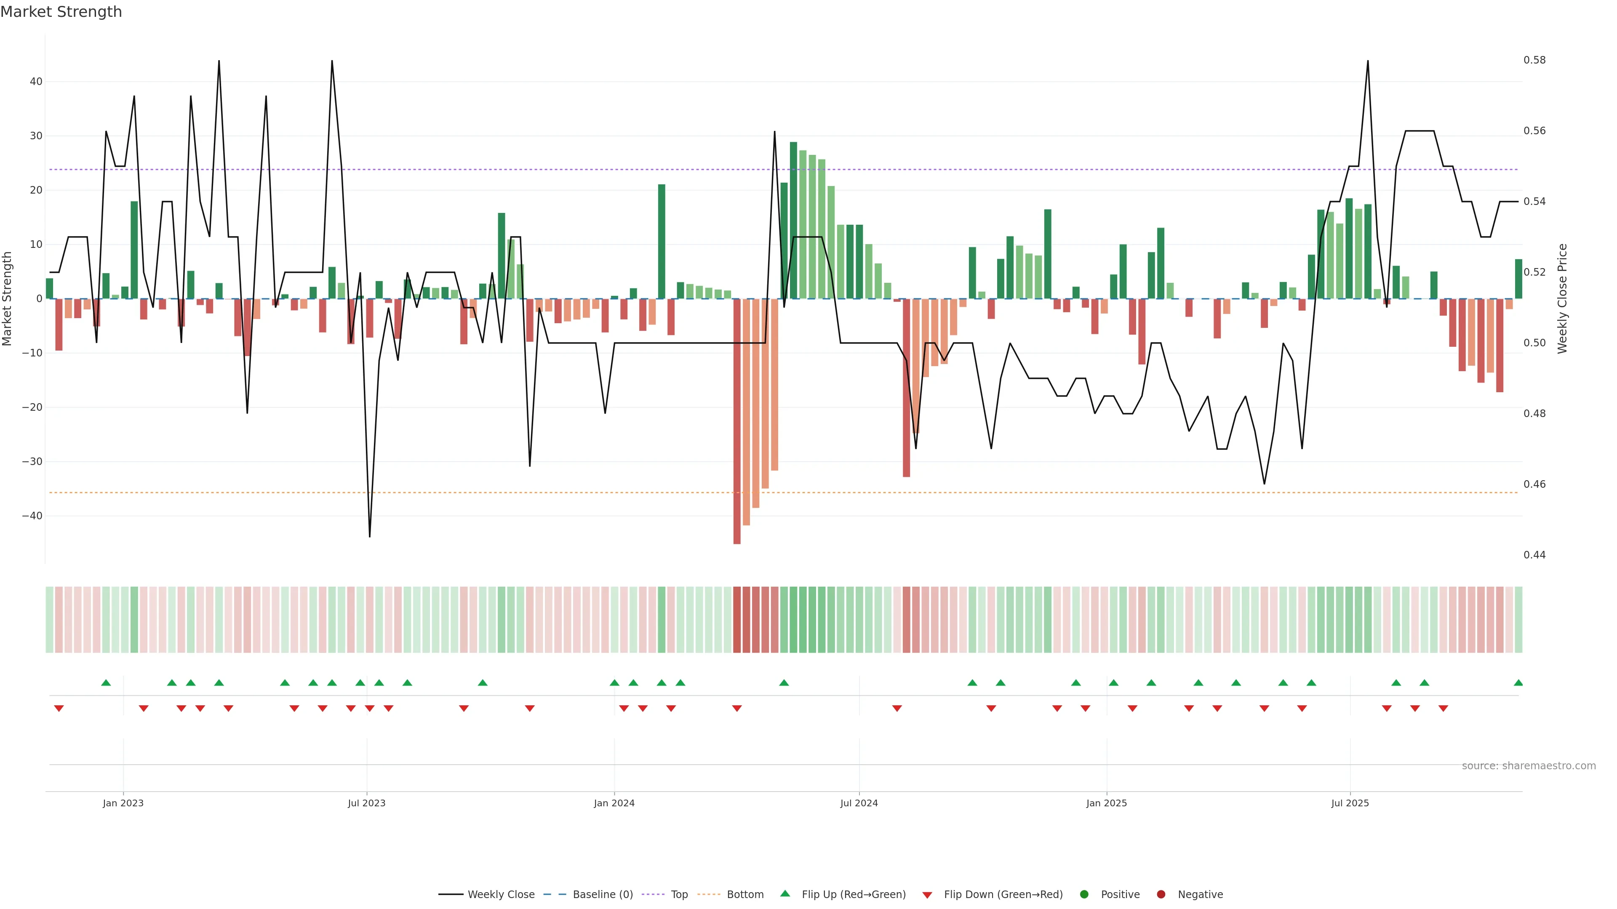
Task: Click Flip Up green triangle legend icon
Action: click(784, 894)
